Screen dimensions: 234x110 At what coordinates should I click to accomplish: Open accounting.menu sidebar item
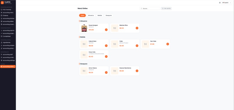[x=8, y=12]
